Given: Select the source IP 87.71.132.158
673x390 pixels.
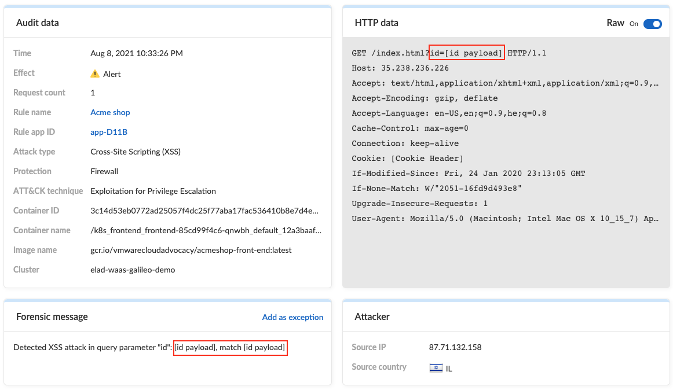Looking at the screenshot, I should [x=455, y=347].
